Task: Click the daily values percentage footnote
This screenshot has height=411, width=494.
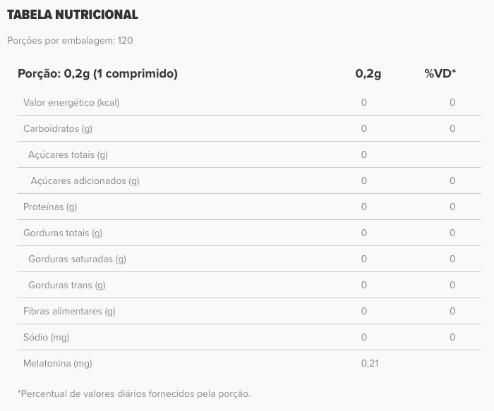Action: pyautogui.click(x=134, y=393)
